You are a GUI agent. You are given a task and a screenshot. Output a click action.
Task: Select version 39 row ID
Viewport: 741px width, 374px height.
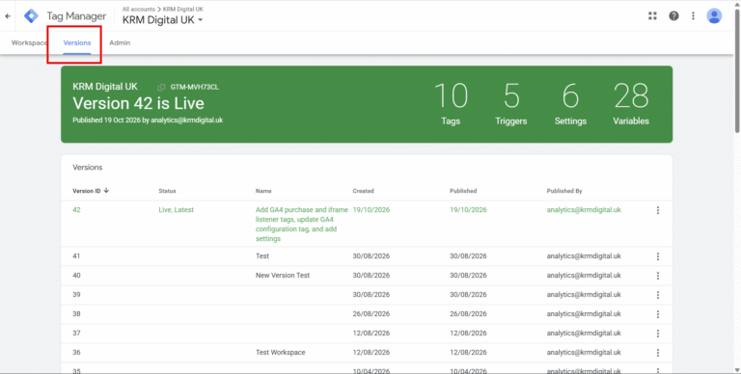pos(76,295)
